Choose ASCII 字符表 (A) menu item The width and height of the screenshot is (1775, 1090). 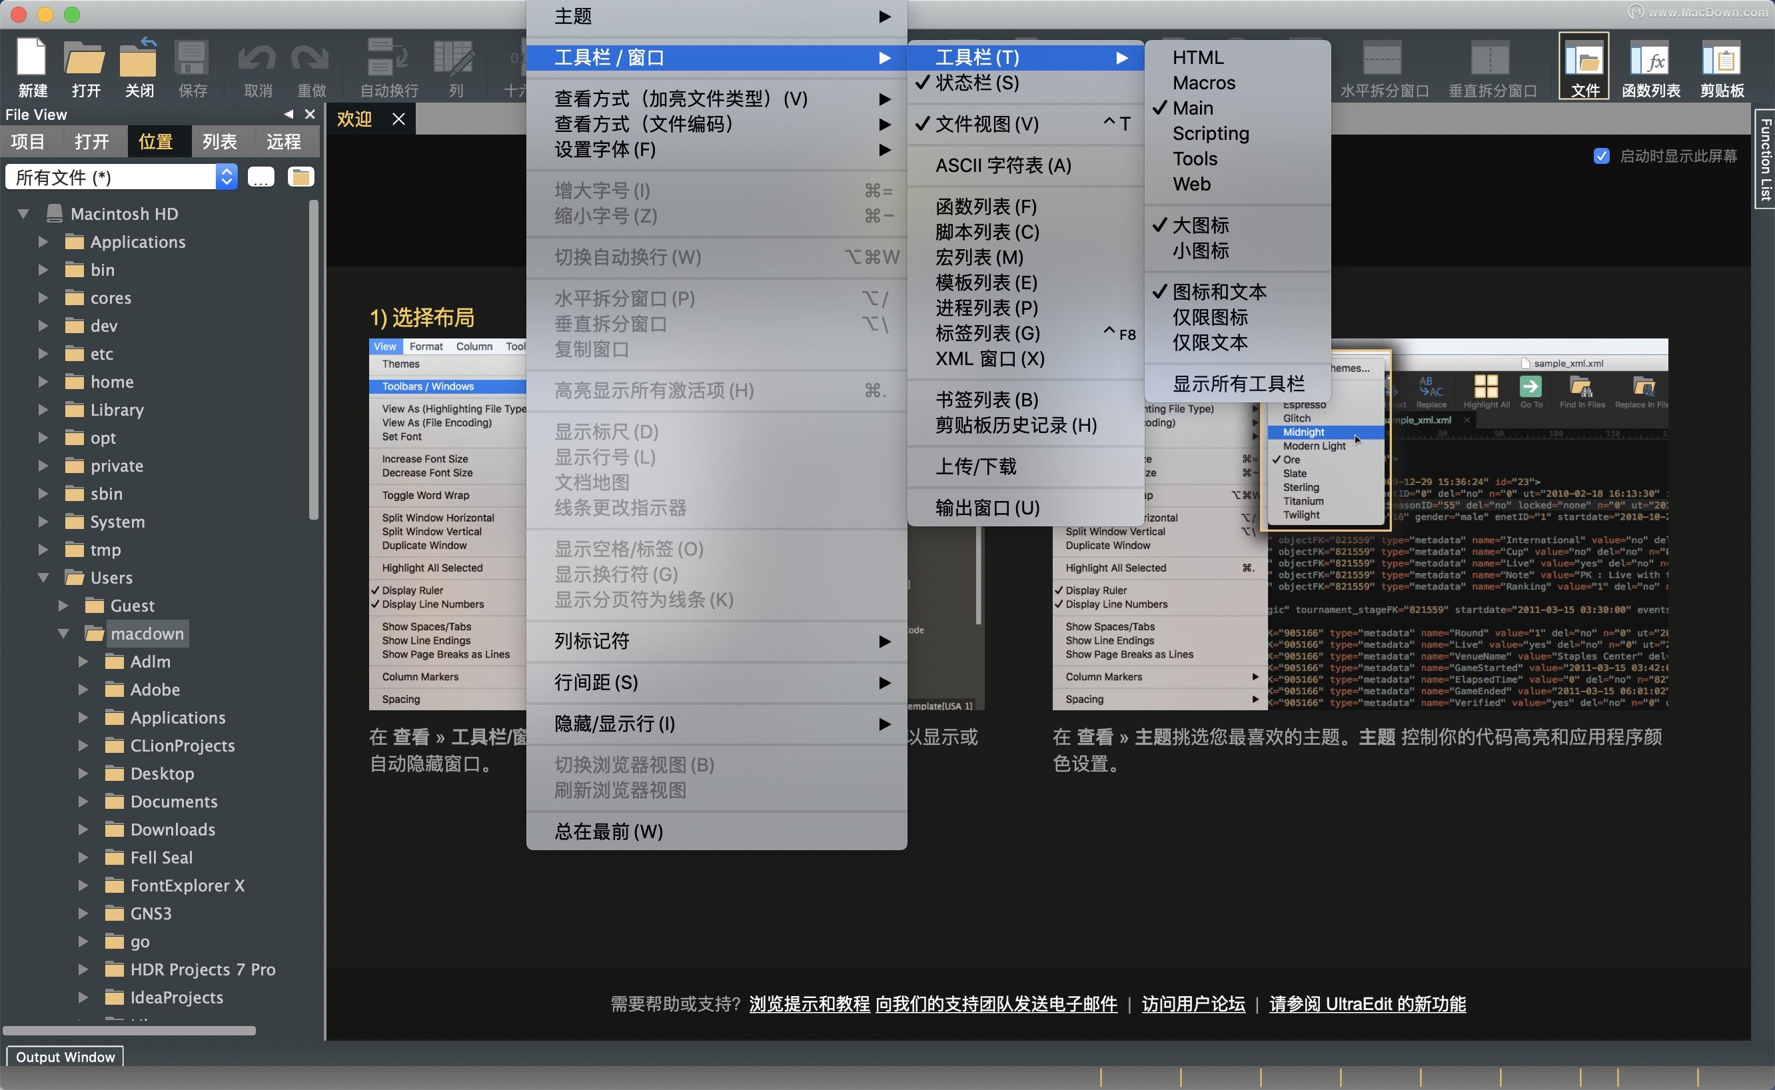(1025, 166)
